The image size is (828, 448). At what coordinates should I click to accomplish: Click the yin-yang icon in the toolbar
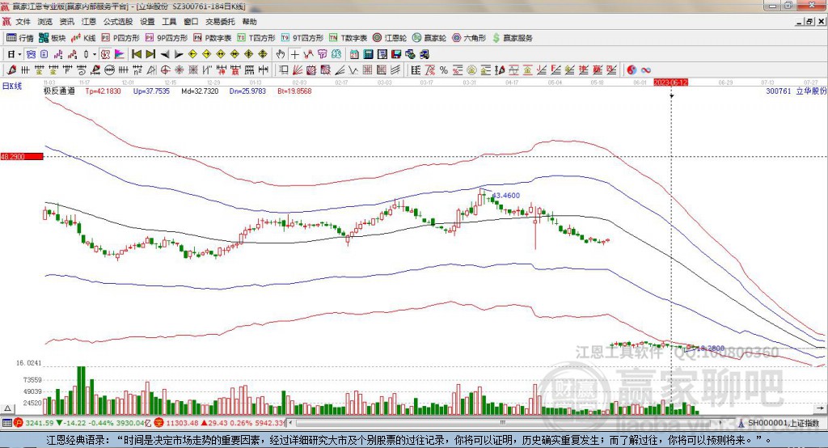coord(632,70)
